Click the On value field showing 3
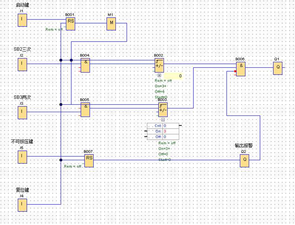 (x=170, y=131)
